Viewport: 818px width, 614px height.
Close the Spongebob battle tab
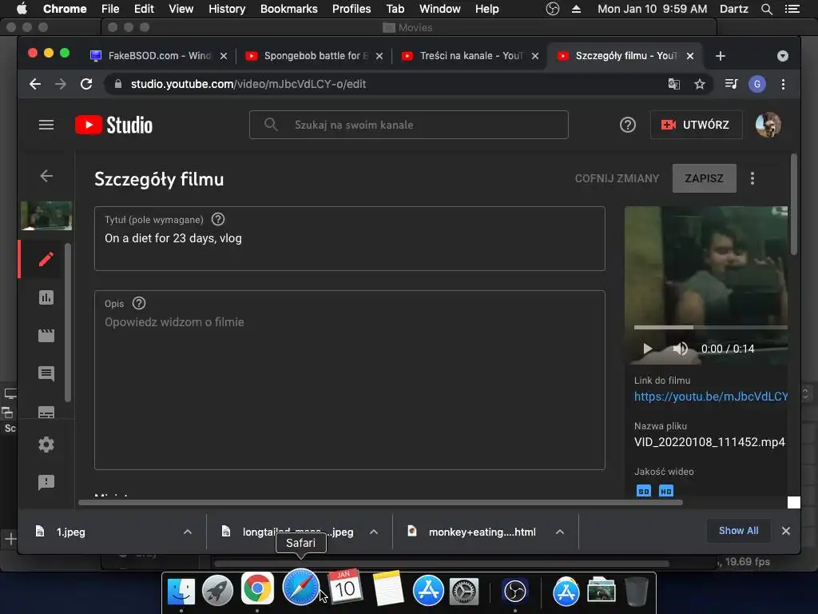(379, 56)
